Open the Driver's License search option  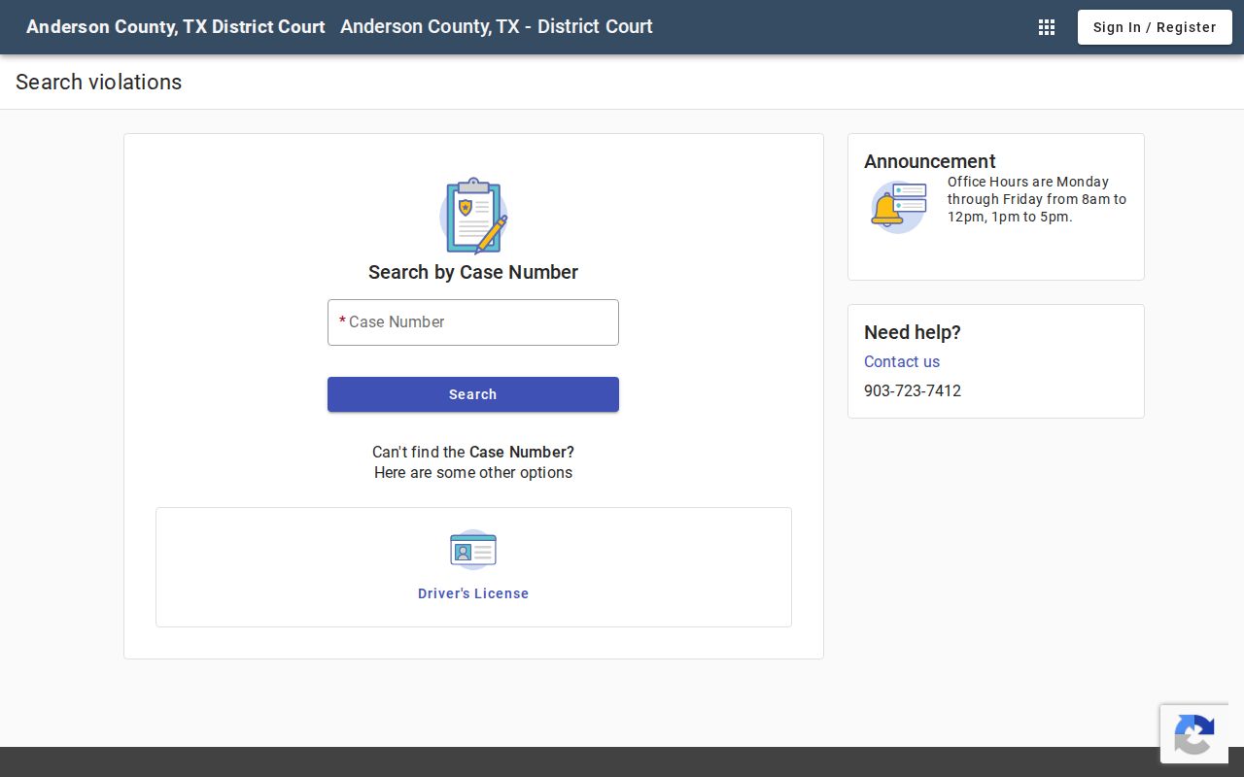click(473, 593)
